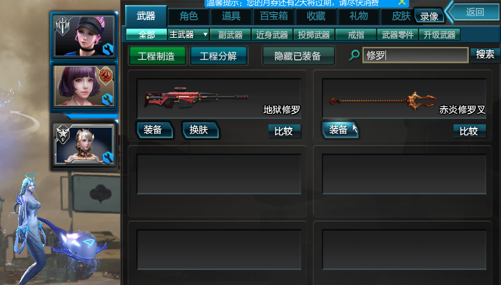Select the 赤炎修罗叉 trident weapon image
The image size is (501, 285).
tap(383, 100)
